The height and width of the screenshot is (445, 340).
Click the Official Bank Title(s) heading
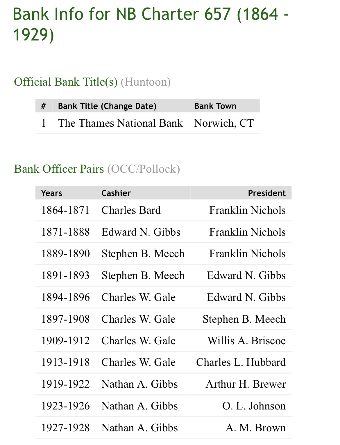[66, 82]
